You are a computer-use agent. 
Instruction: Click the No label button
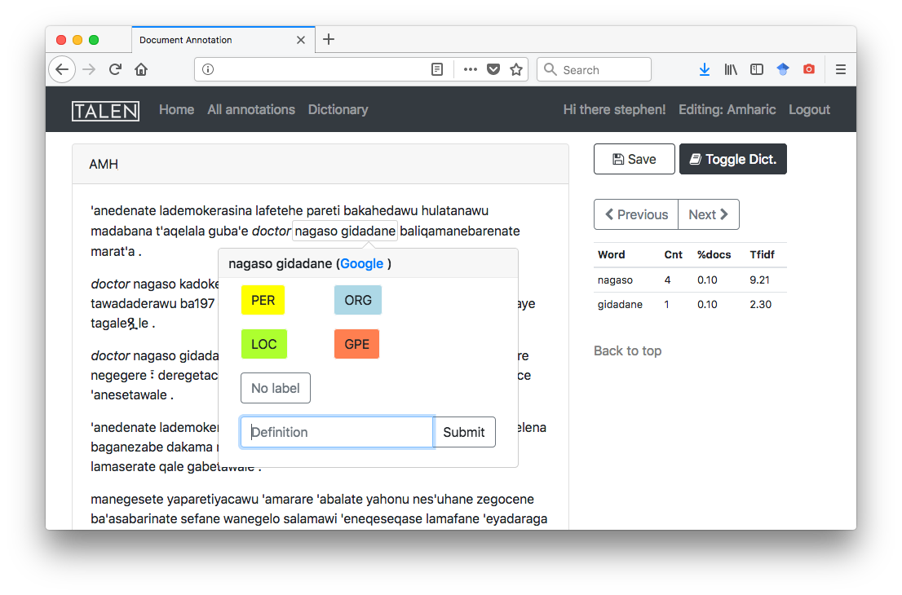point(276,388)
